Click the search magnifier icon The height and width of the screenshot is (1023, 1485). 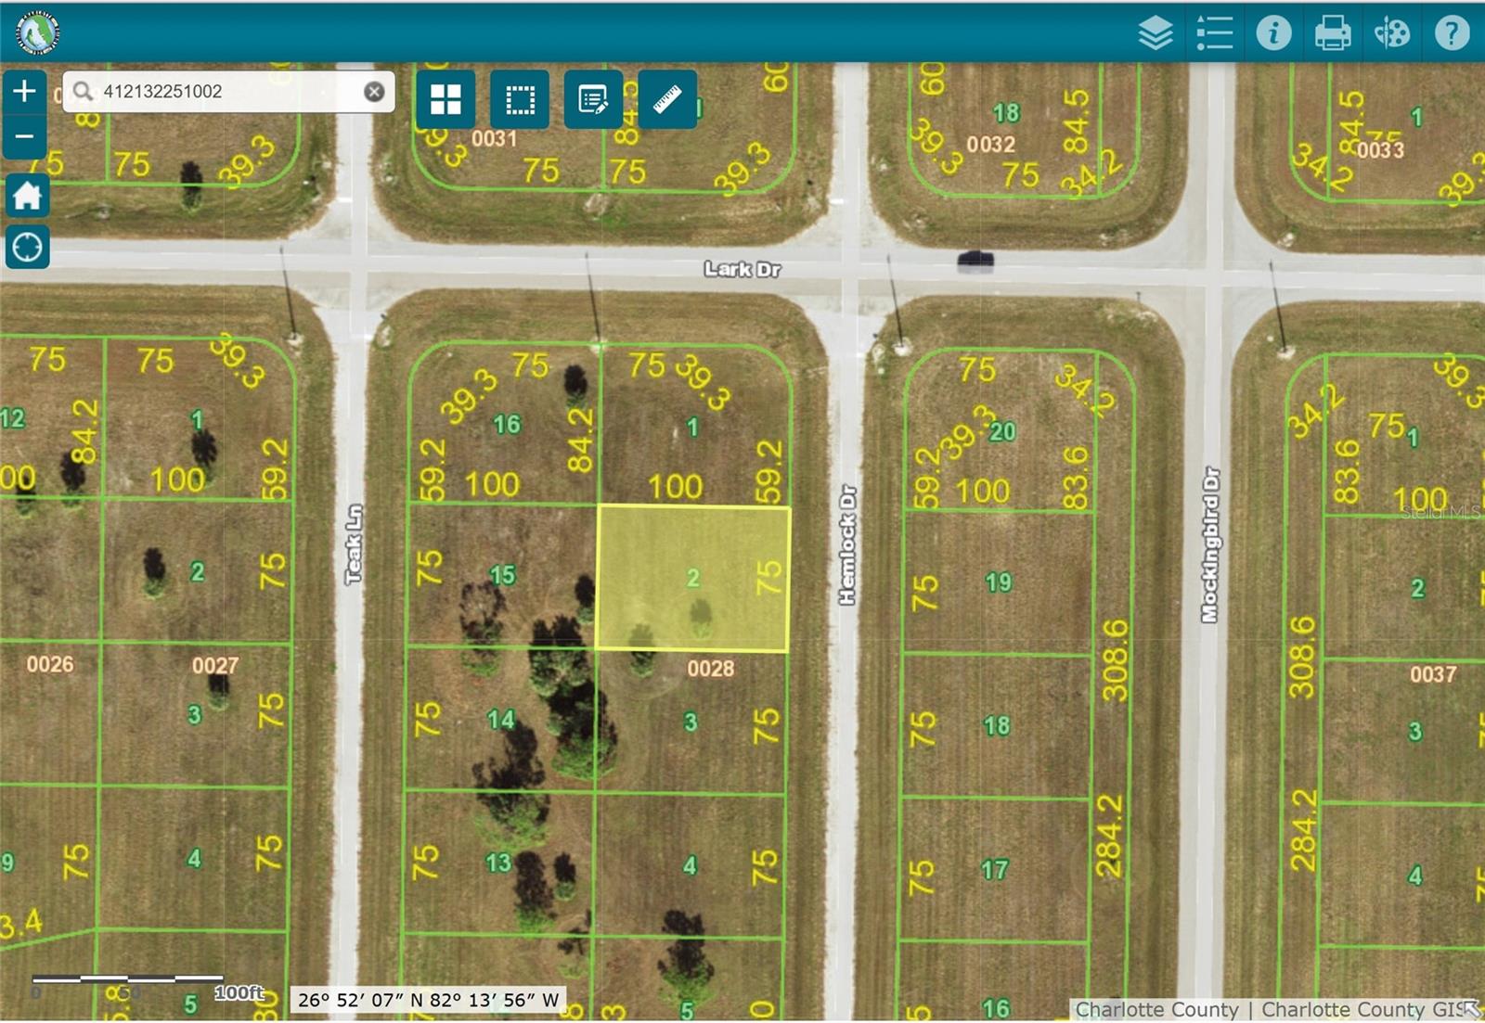[x=83, y=93]
